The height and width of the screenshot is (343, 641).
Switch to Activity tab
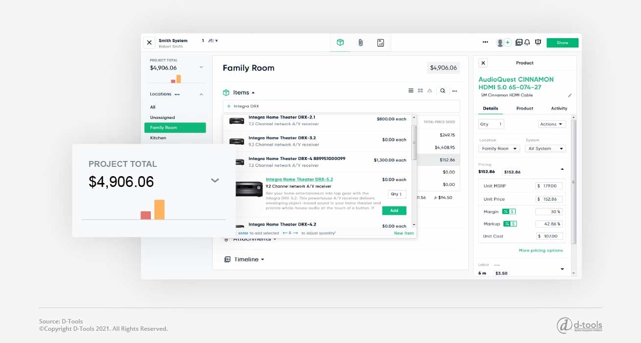click(559, 109)
